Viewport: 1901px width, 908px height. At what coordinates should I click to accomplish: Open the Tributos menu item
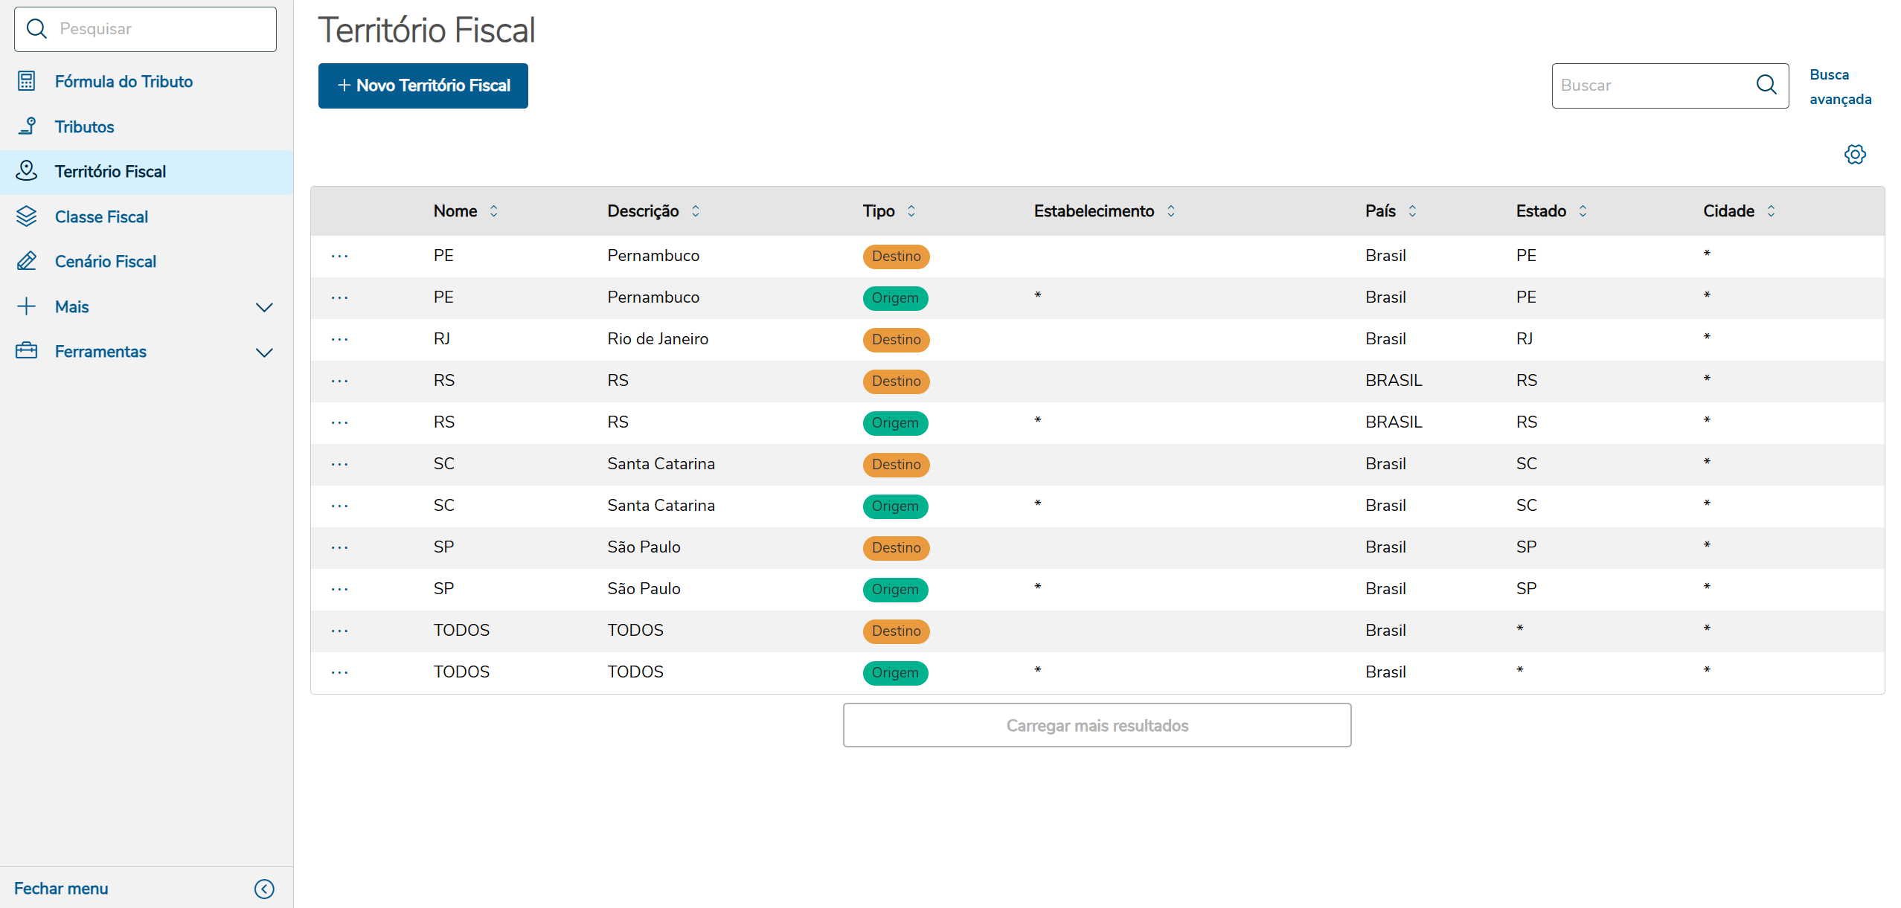(84, 127)
